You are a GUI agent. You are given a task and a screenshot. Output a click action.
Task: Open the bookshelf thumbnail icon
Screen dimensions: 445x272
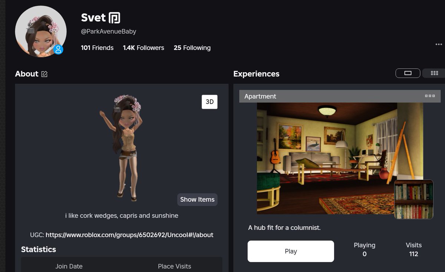point(413,199)
